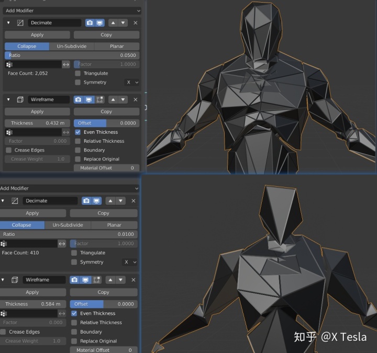The width and height of the screenshot is (377, 353).
Task: Toggle edit mode display of top Wireframe modifier
Action: tap(99, 100)
